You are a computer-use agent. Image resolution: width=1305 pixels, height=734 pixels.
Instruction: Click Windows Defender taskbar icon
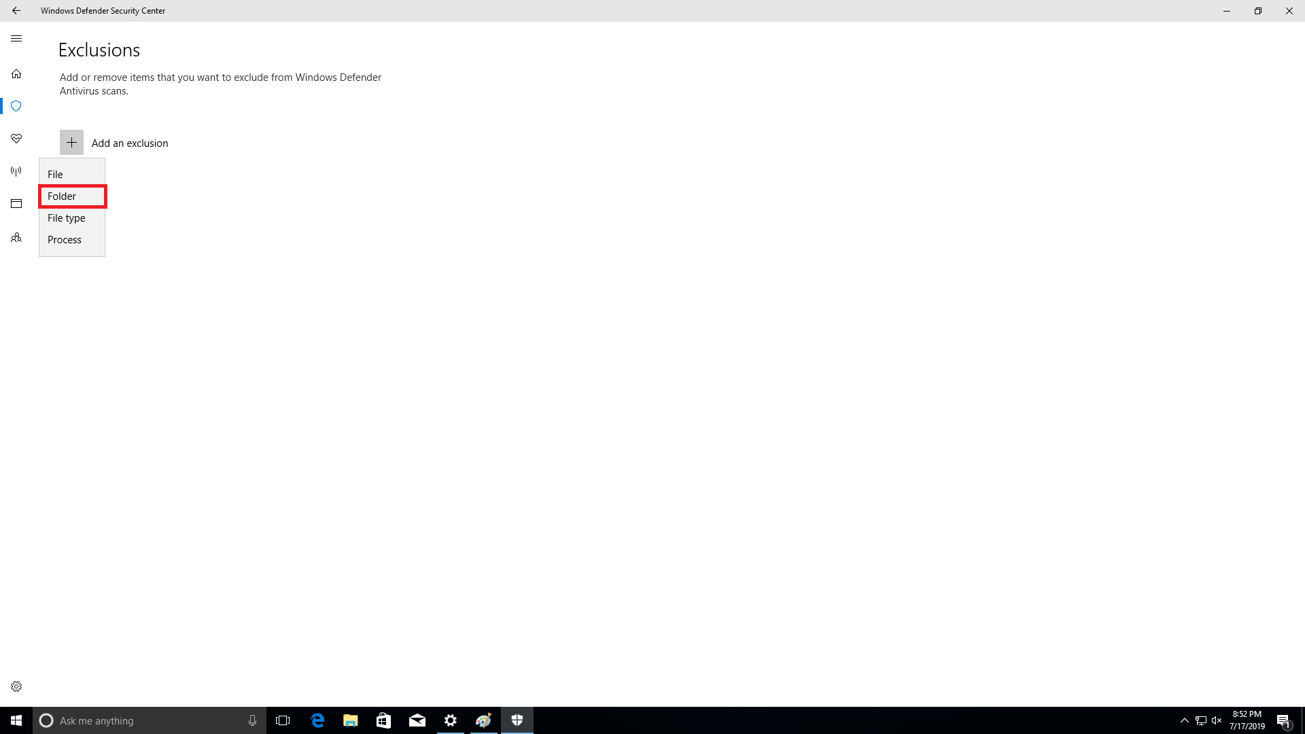517,720
